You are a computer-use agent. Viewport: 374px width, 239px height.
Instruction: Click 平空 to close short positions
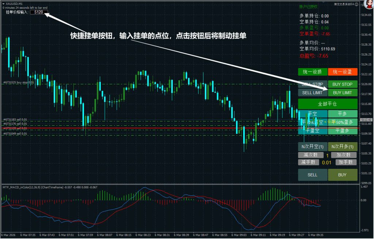(312, 114)
